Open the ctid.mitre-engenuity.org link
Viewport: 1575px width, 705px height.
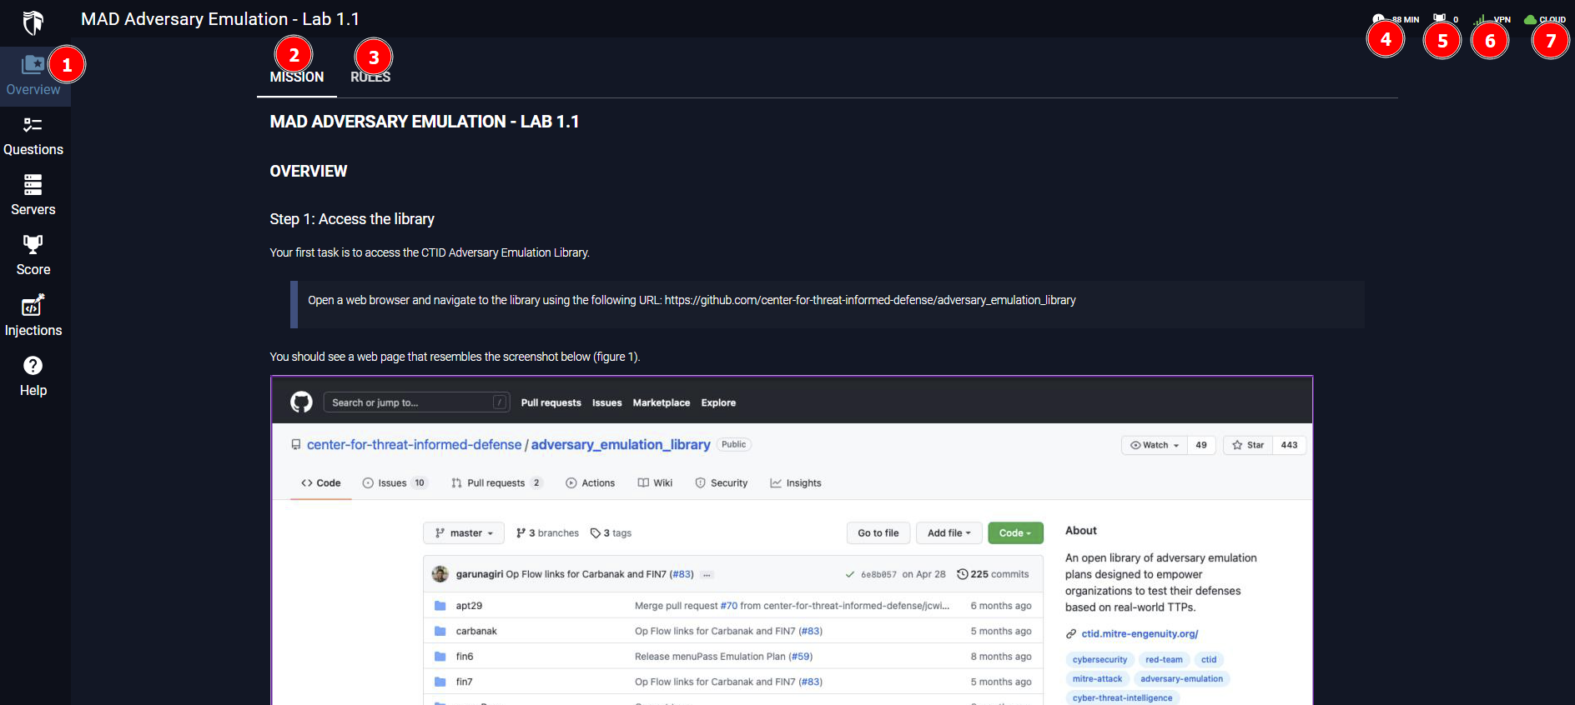1139,634
